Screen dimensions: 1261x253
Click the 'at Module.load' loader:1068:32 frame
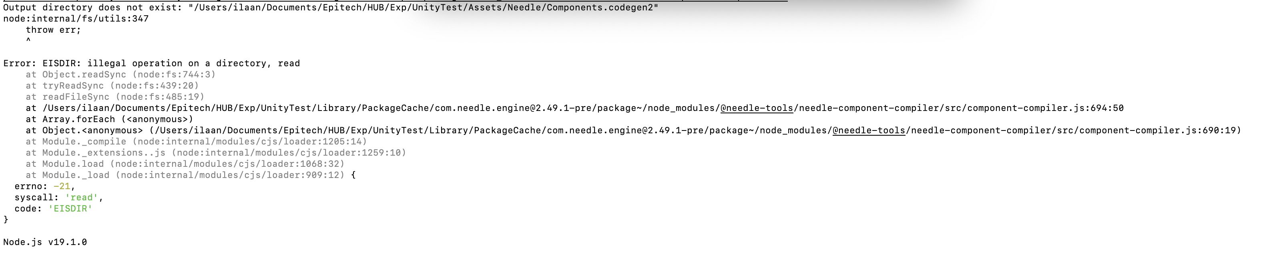(185, 164)
